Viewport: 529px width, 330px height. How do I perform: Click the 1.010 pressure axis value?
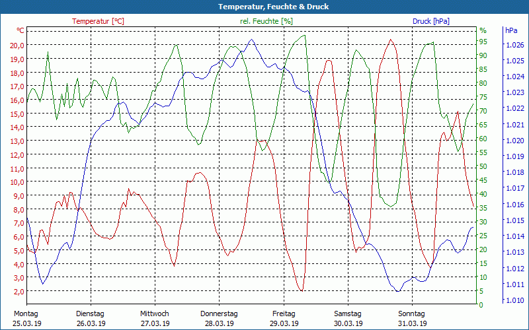[514, 300]
